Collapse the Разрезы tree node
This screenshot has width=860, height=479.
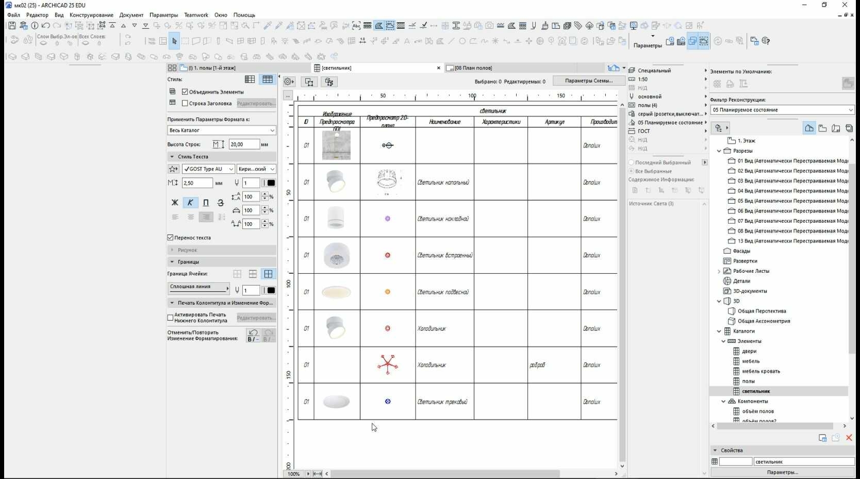tap(719, 151)
